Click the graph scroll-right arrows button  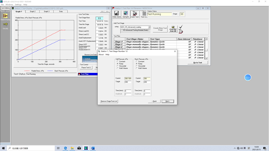(x=107, y=11)
